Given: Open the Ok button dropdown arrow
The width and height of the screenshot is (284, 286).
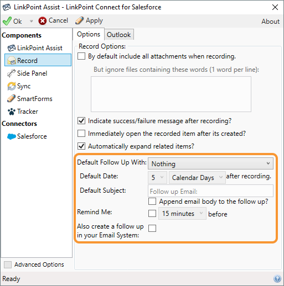Looking at the screenshot, I should [x=31, y=21].
